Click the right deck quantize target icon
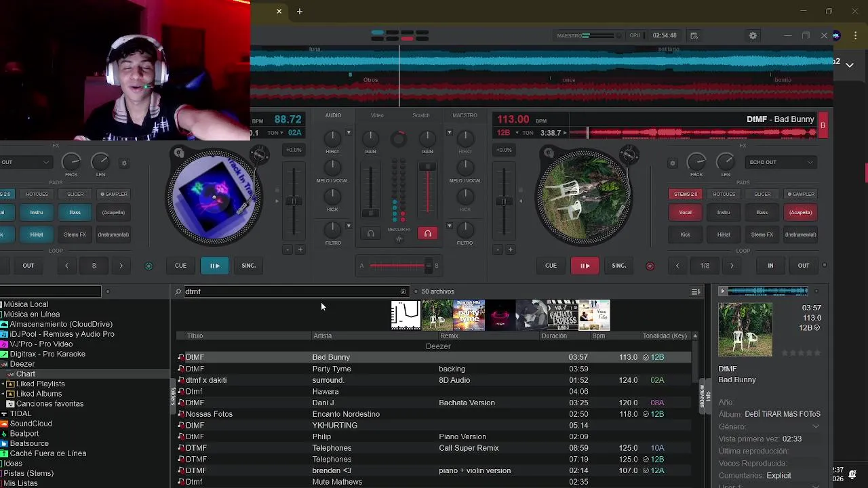This screenshot has height=488, width=868. click(x=650, y=266)
